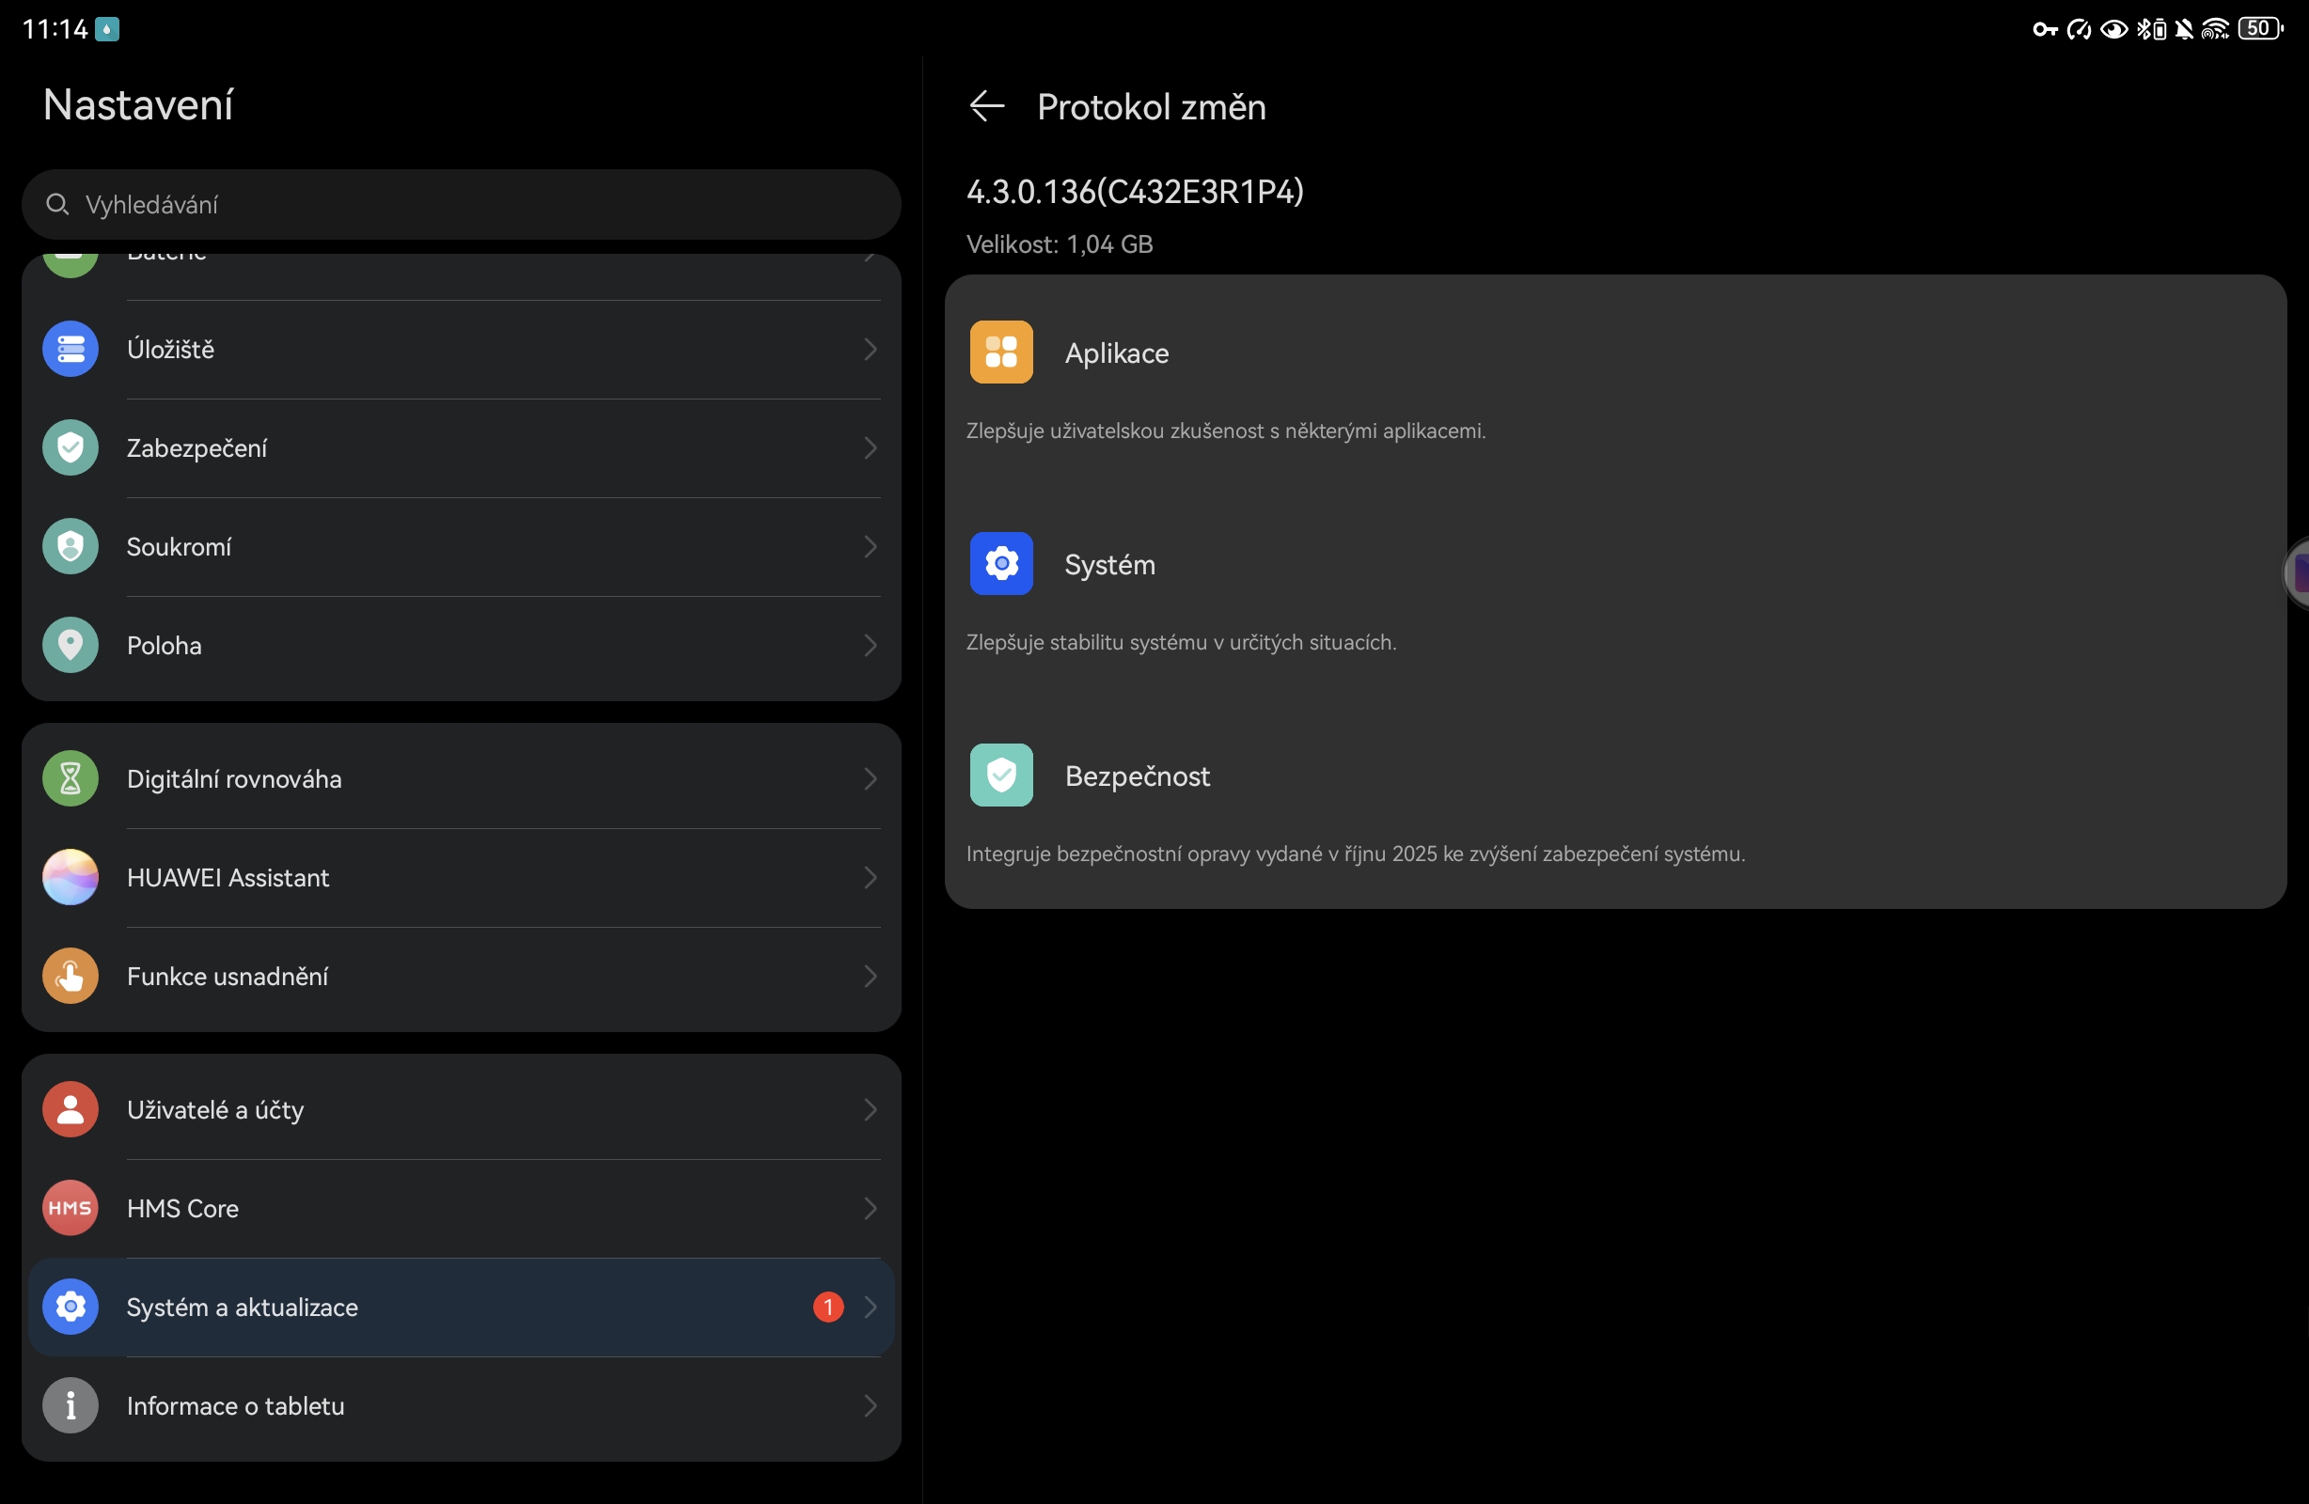Click the Systém changelog heading

point(1108,565)
